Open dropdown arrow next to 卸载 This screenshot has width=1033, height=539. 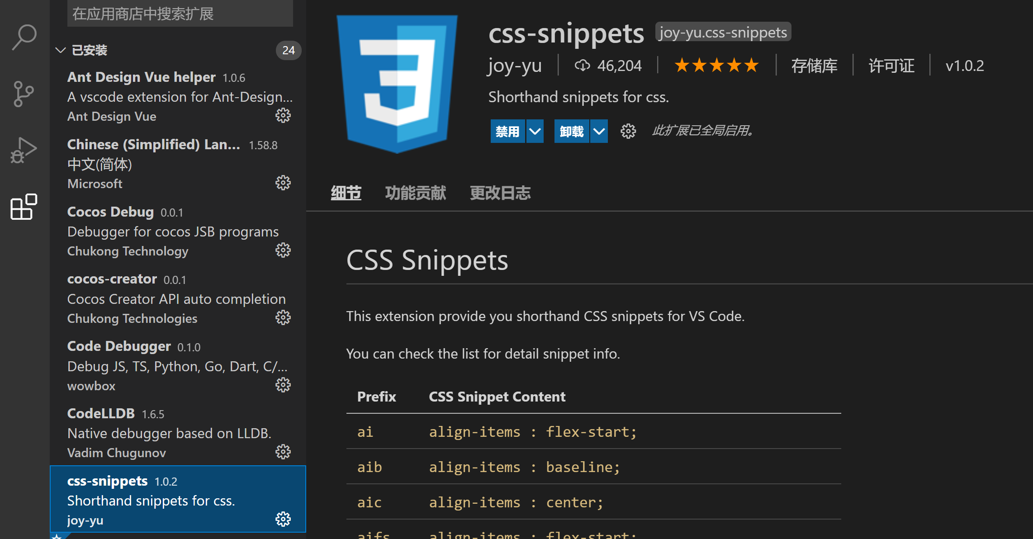(x=599, y=132)
